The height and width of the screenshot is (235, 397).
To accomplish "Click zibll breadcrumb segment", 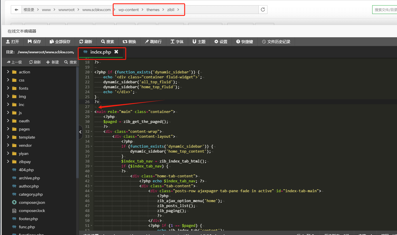I will (x=171, y=10).
